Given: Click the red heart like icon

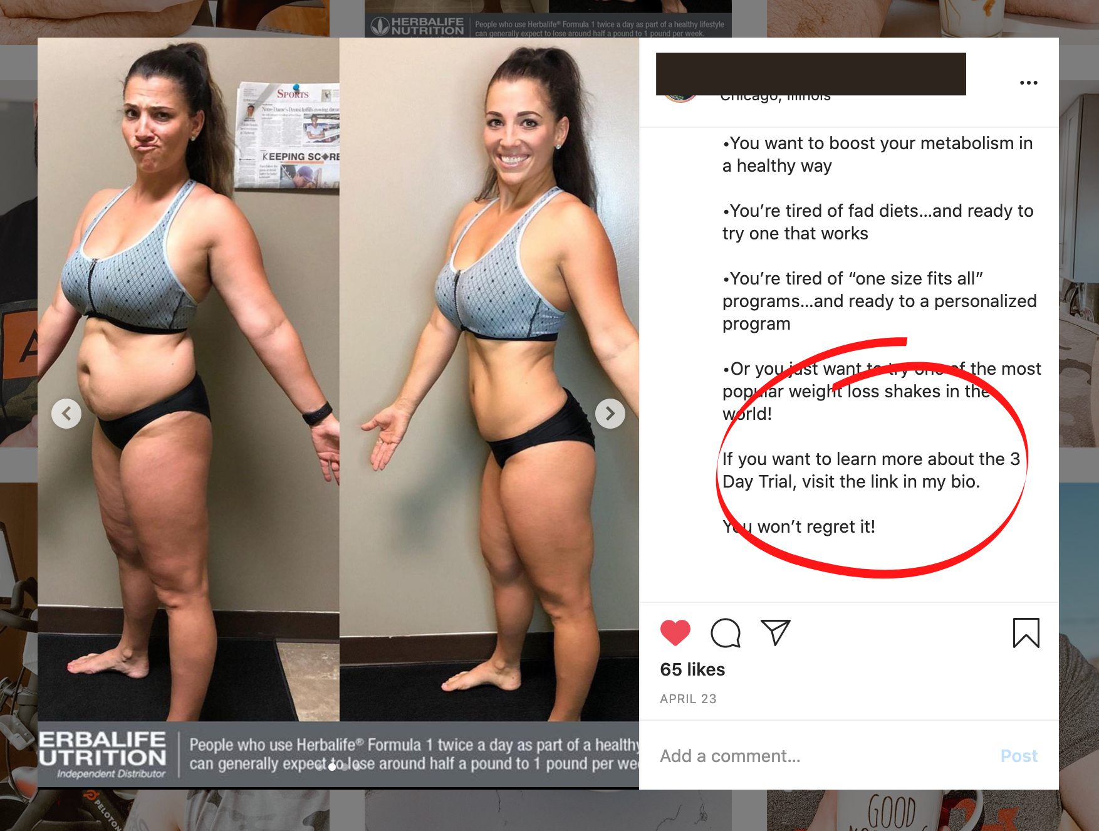Looking at the screenshot, I should pos(675,633).
